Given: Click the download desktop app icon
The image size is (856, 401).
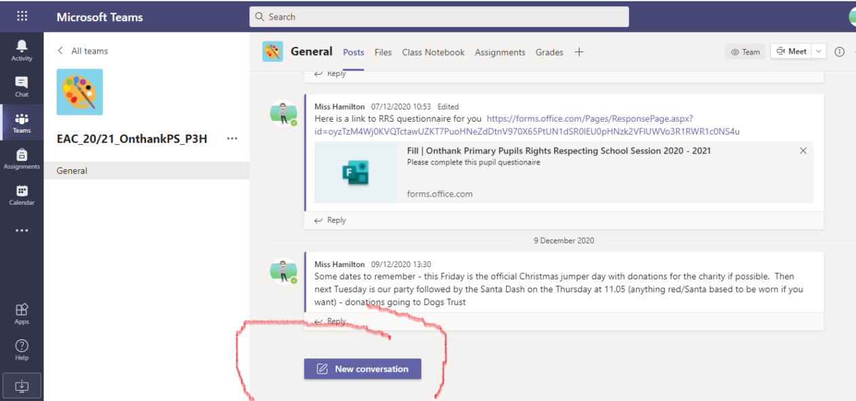Looking at the screenshot, I should (22, 386).
